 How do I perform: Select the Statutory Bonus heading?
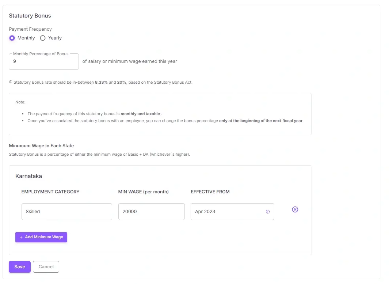point(30,16)
